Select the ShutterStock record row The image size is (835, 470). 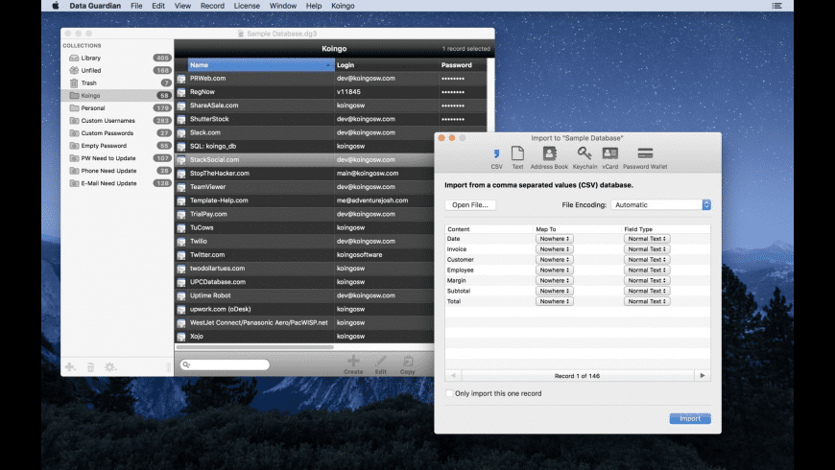coord(331,119)
